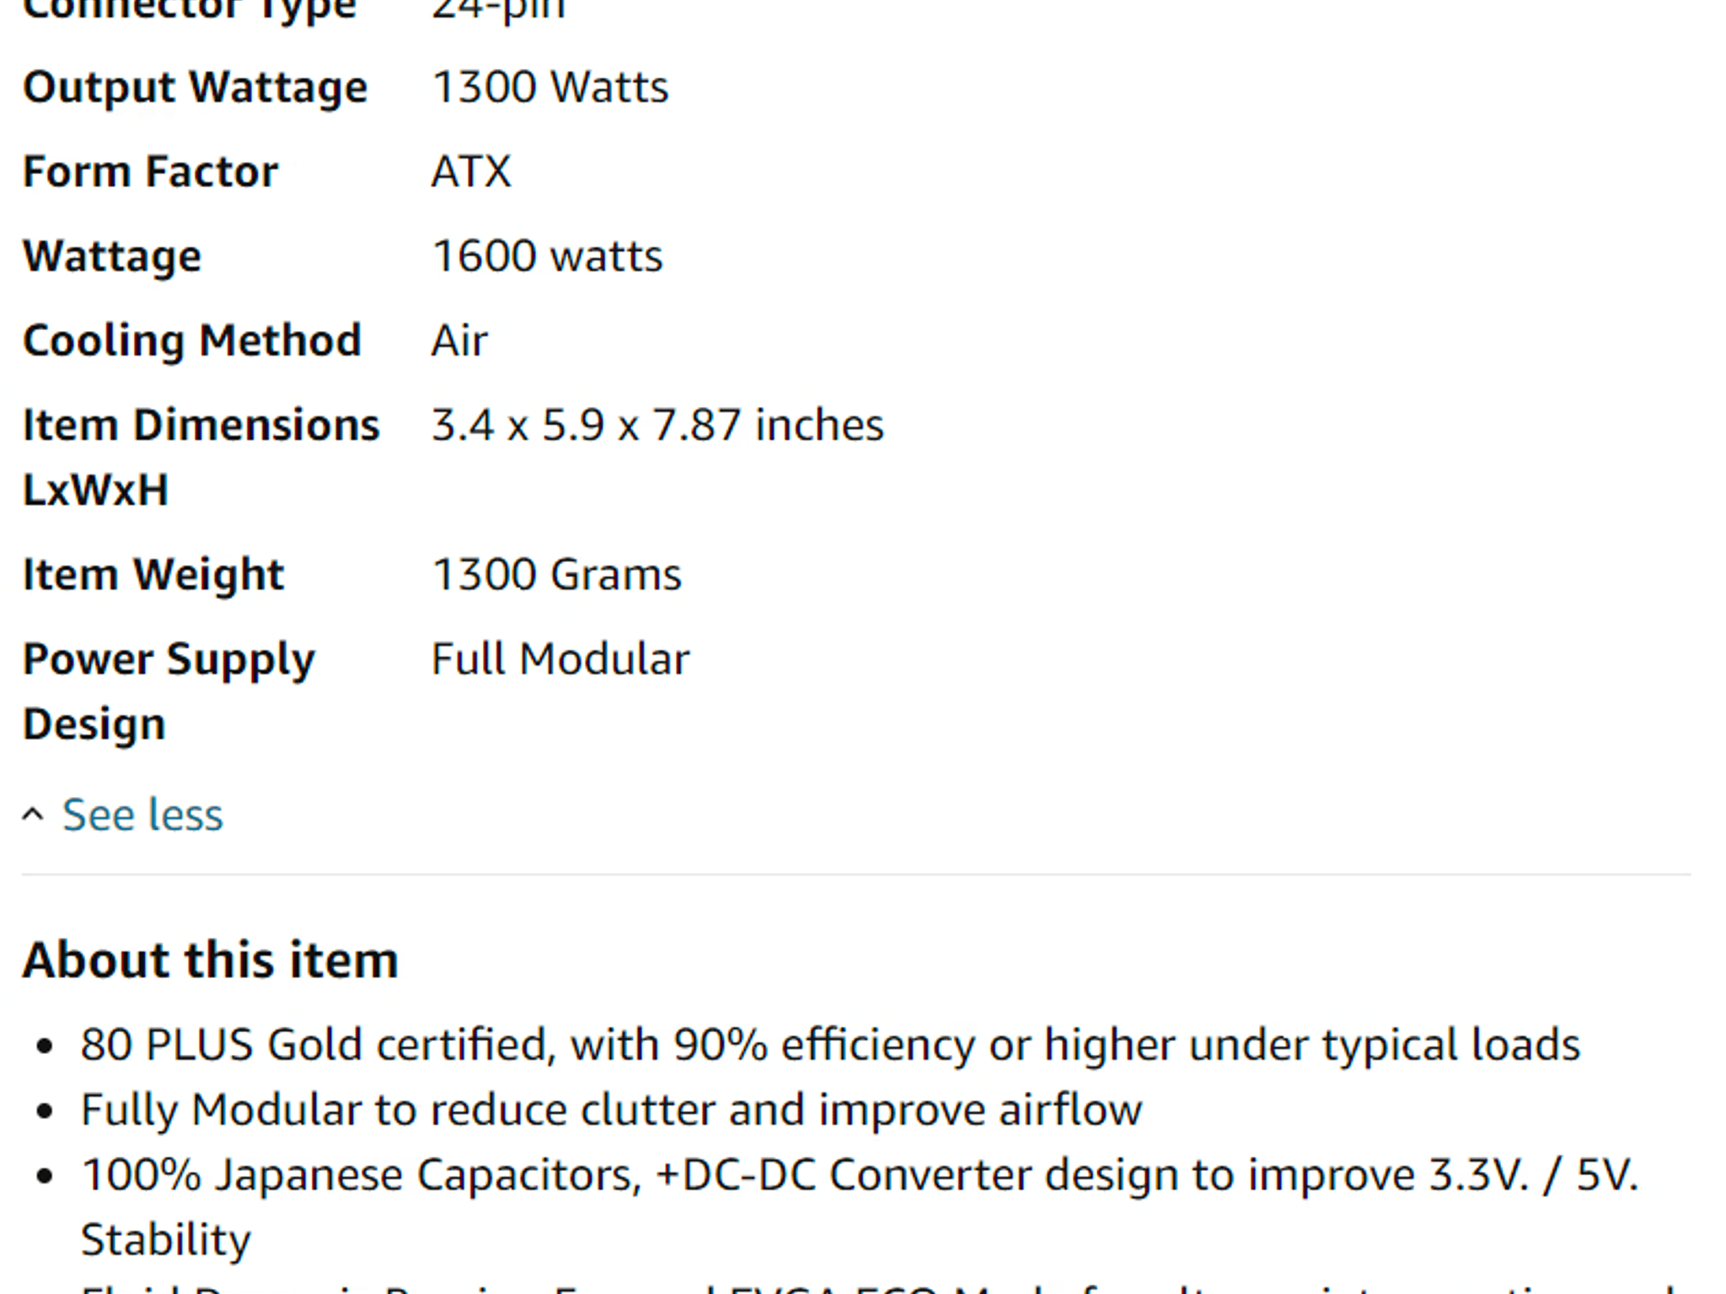Select the Output Wattage label
This screenshot has height=1294, width=1726.
pyautogui.click(x=196, y=88)
